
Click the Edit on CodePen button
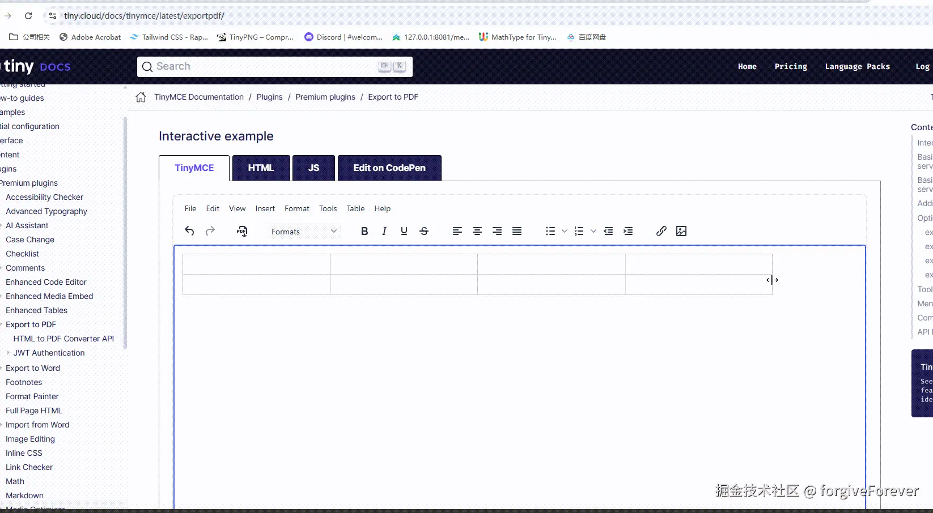coord(389,168)
